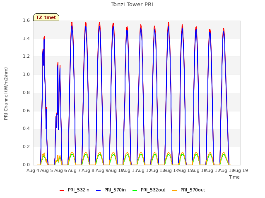The width and height of the screenshot is (265, 198).
Task: Click the green PRI_532out legend swatch
Action: 135,190
